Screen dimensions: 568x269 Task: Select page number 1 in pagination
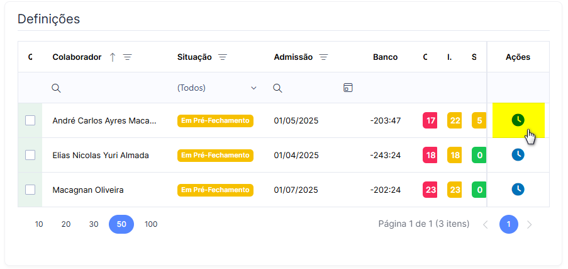[x=509, y=224]
